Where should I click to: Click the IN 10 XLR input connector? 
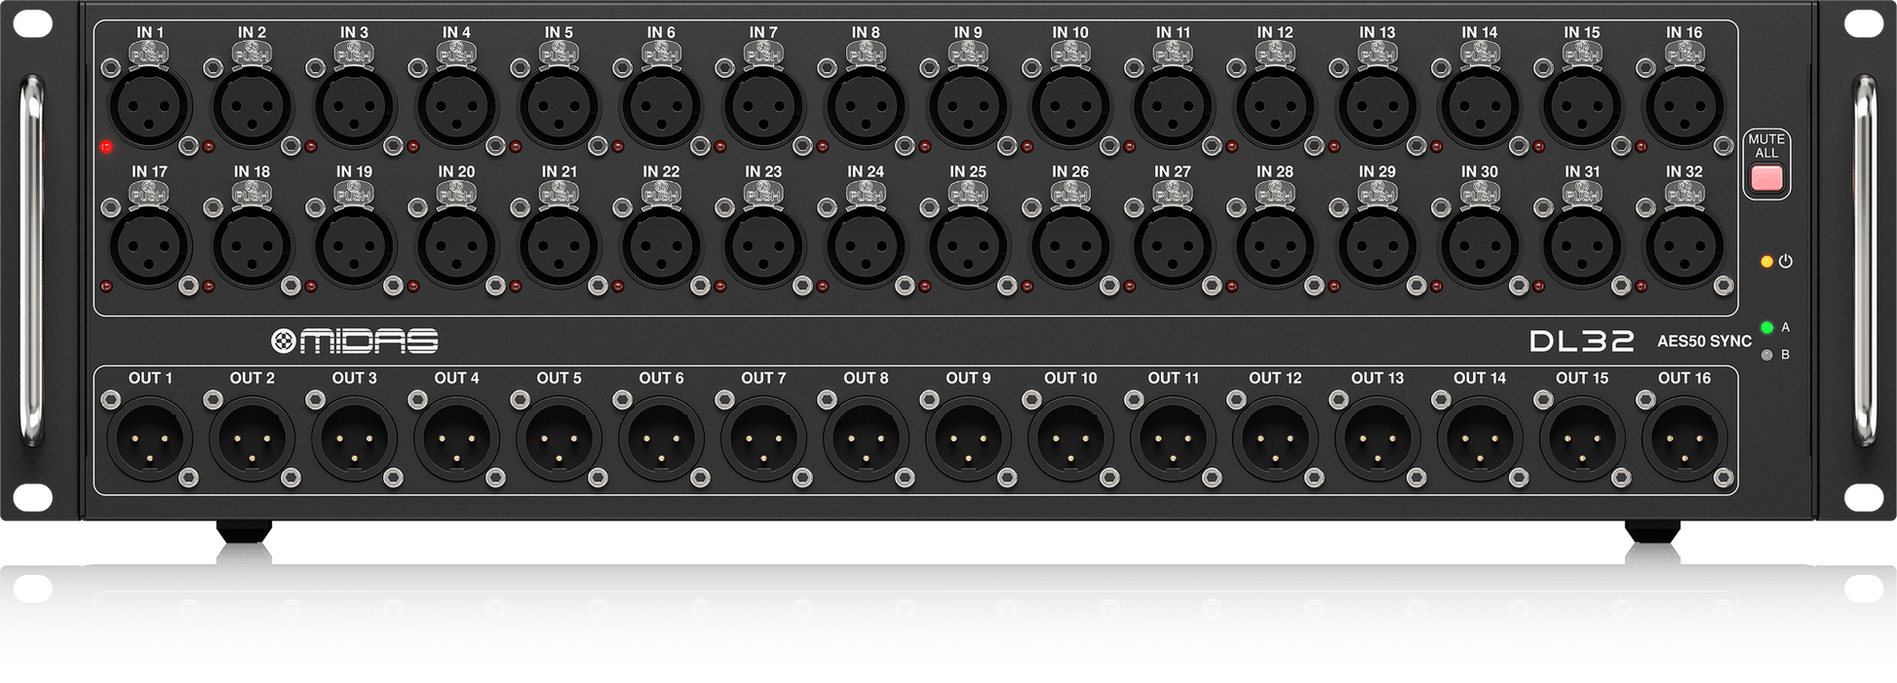click(x=1070, y=106)
